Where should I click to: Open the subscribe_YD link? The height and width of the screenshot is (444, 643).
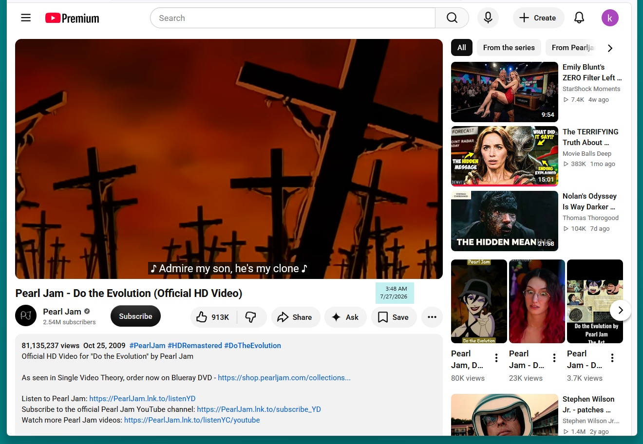click(x=259, y=409)
